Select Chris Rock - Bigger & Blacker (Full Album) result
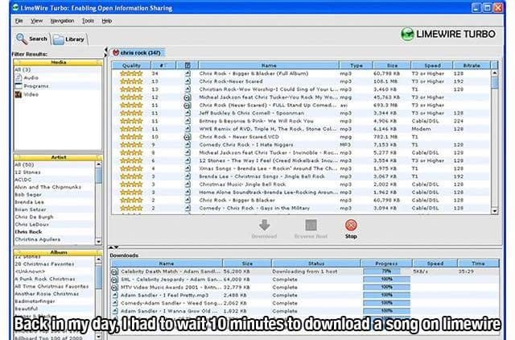Screen dimensions: 515x340 [301, 73]
